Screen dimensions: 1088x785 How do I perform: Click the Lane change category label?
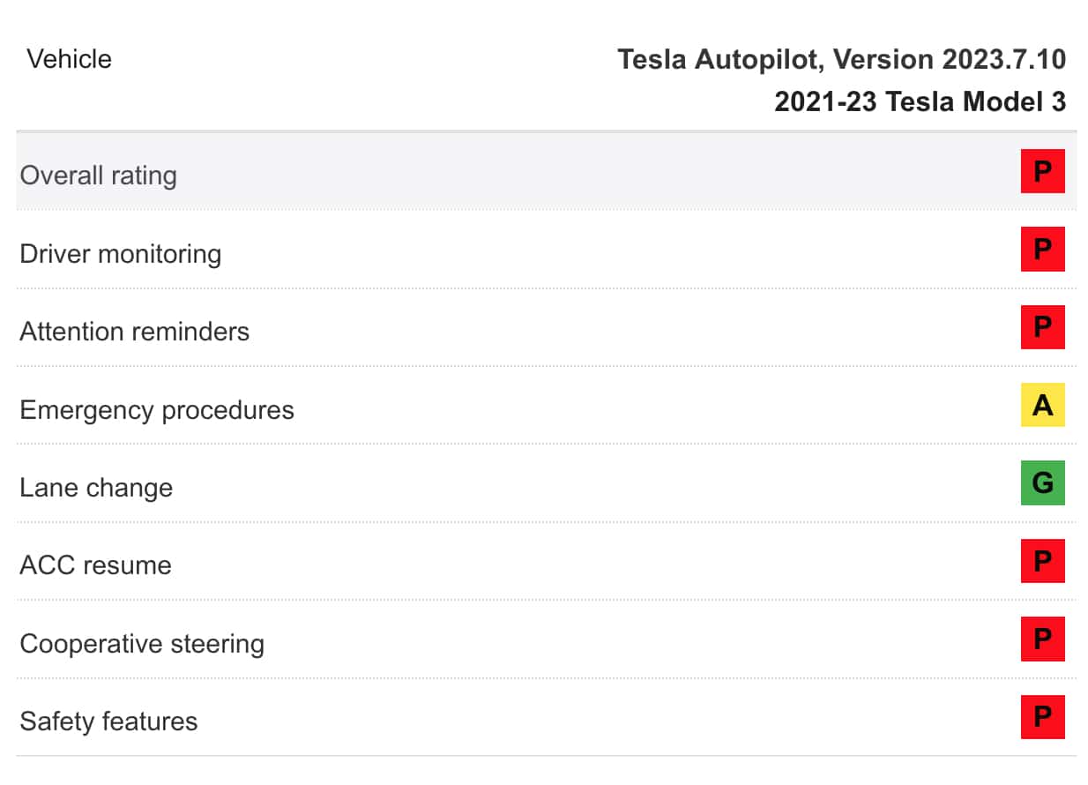coord(96,488)
